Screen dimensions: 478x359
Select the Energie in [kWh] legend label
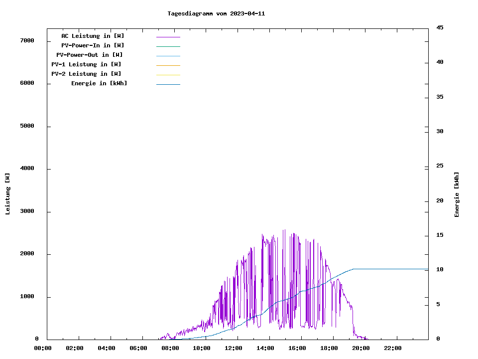(x=99, y=83)
